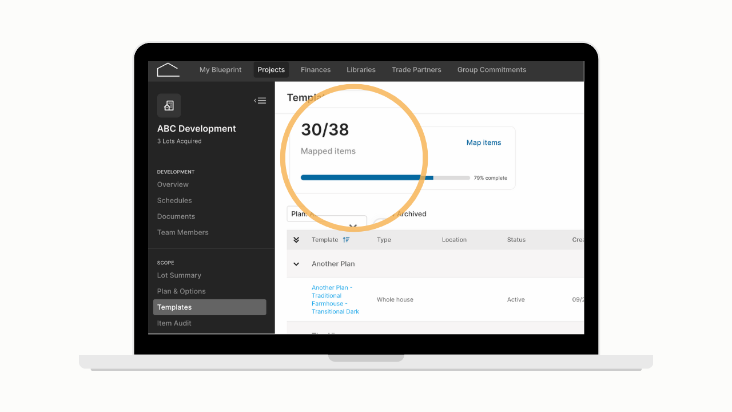Open Schedules from the Development section
The width and height of the screenshot is (732, 412).
tap(174, 200)
